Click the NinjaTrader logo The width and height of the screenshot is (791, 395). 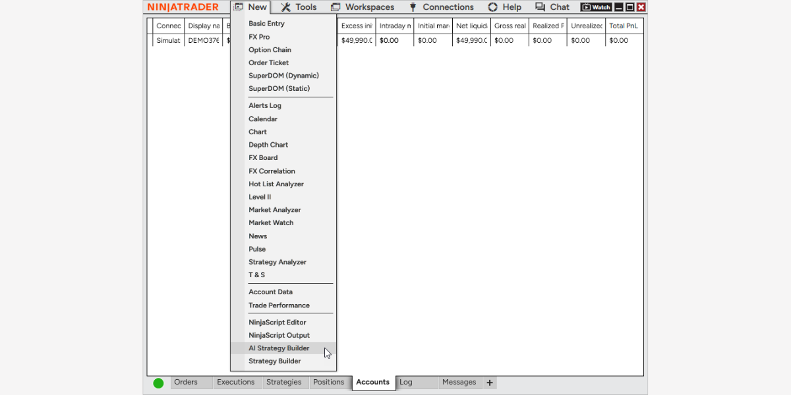coord(183,7)
